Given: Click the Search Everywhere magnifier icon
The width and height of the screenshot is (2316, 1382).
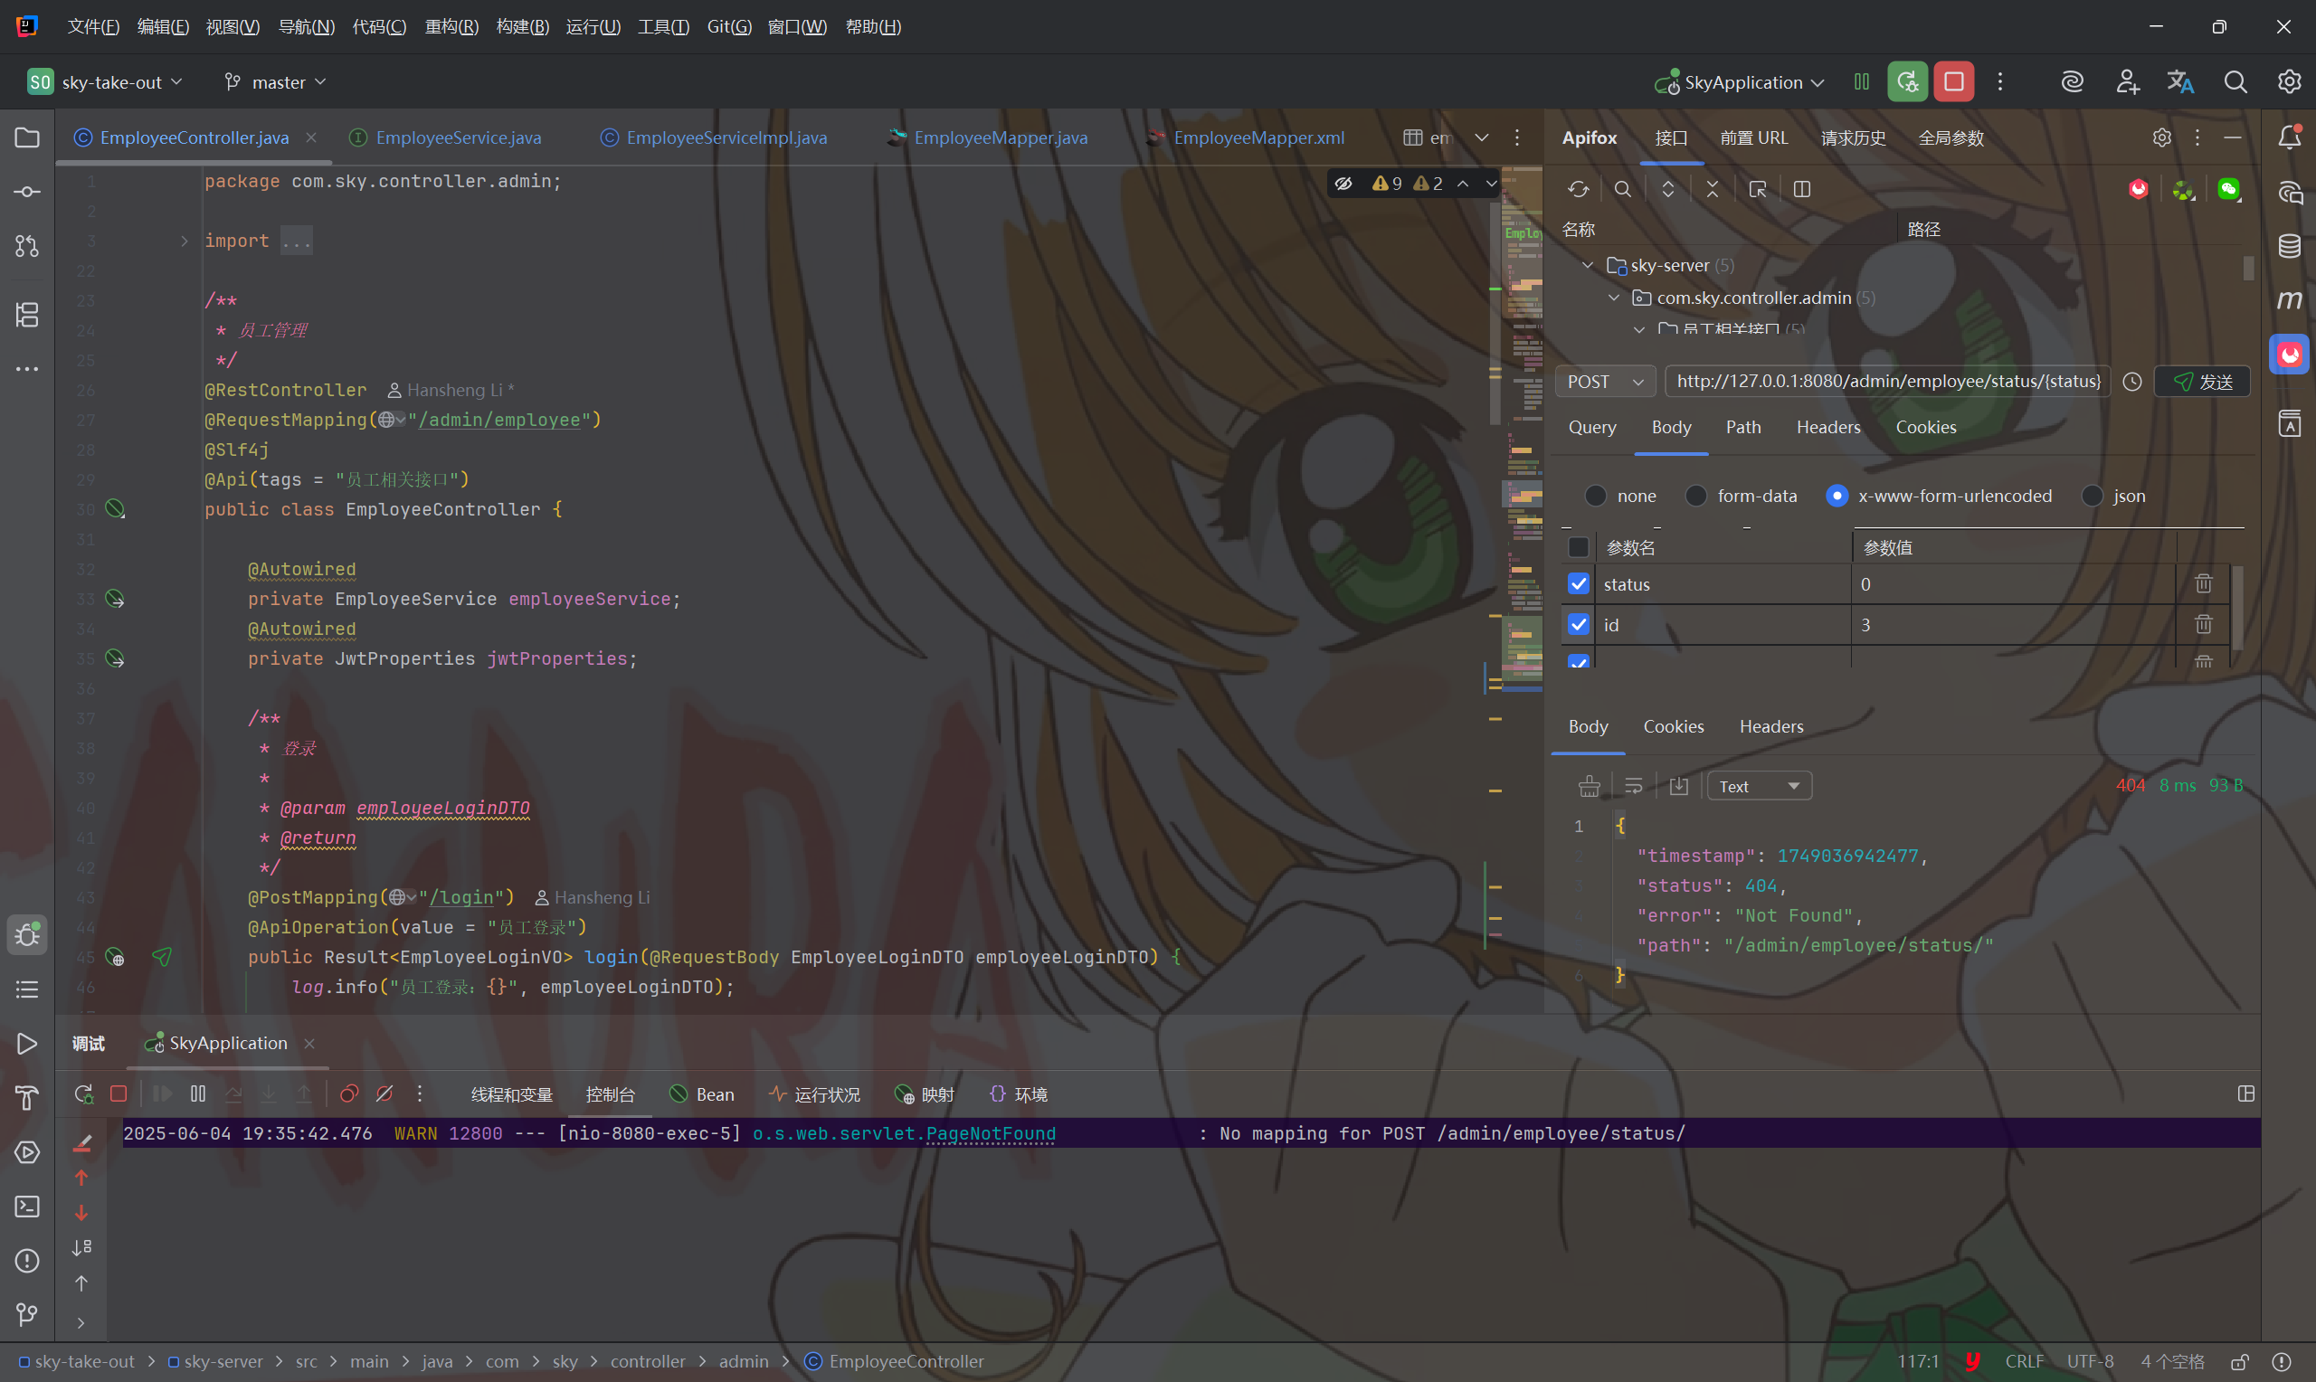Looking at the screenshot, I should [2235, 82].
